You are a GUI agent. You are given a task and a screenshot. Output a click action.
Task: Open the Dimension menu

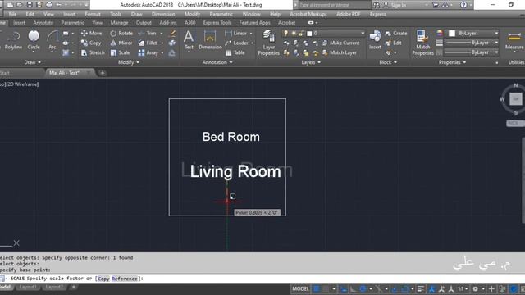(x=163, y=14)
